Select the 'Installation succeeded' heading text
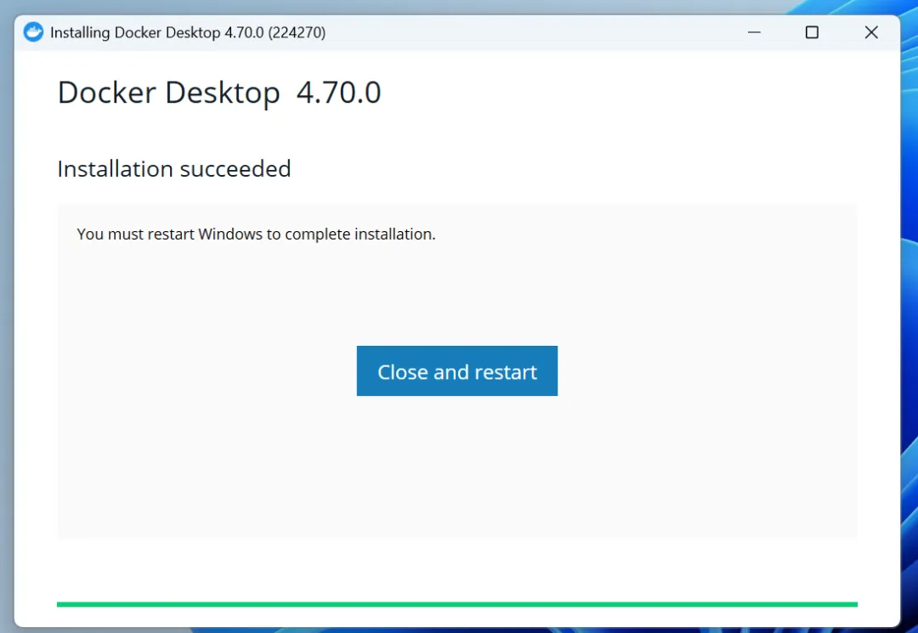918x633 pixels. pyautogui.click(x=174, y=169)
